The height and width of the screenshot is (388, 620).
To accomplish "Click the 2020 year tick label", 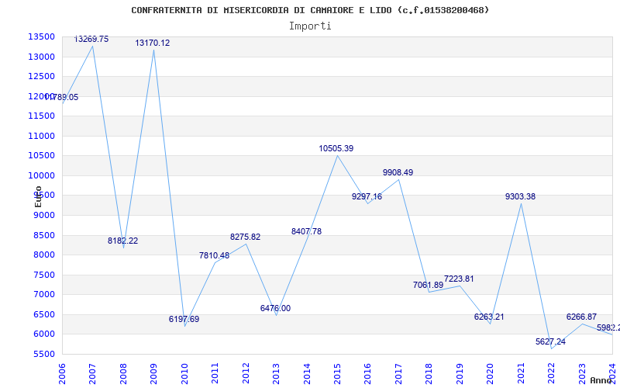I will (x=490, y=374).
